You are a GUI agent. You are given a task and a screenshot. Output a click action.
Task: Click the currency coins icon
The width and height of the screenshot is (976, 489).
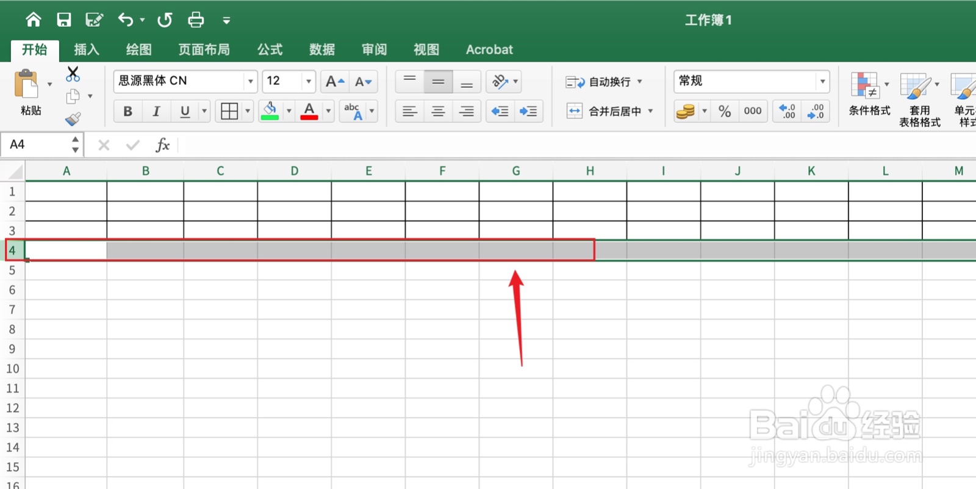click(685, 111)
